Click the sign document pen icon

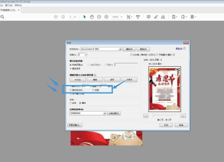[x=163, y=17]
